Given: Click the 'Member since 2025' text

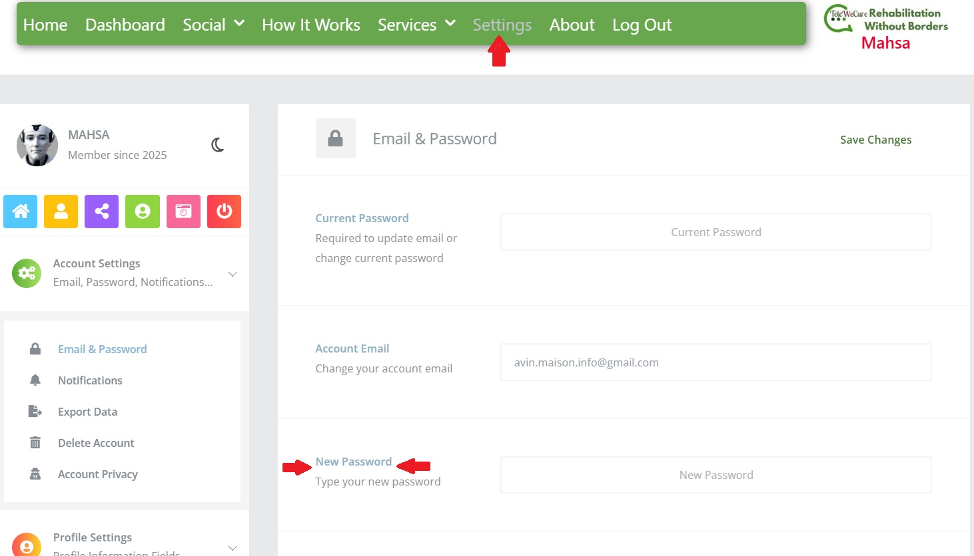Looking at the screenshot, I should 117,155.
